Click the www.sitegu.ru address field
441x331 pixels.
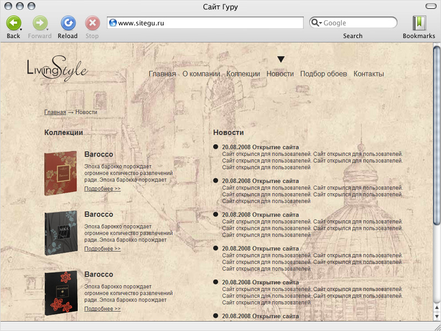(205, 23)
